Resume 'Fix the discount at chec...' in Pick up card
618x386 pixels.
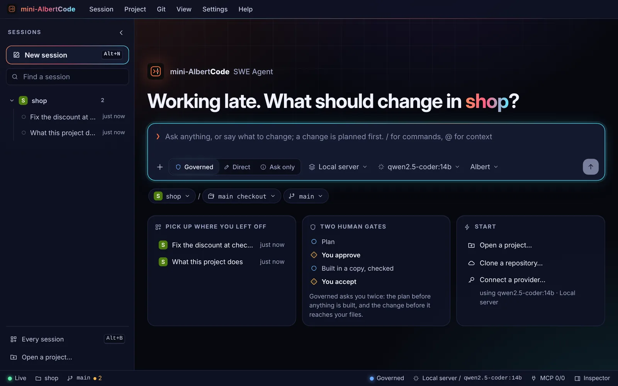tap(221, 245)
